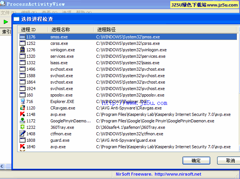240x179 pixels.
Task: Click the spoolsv.exe process icon
Action: click(x=22, y=95)
